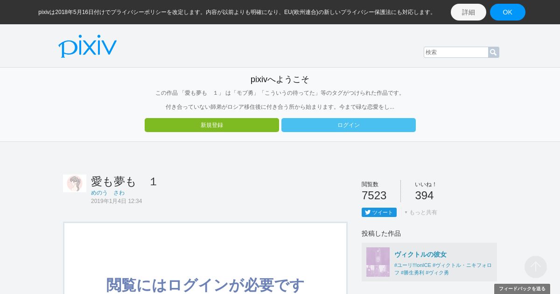Click the #ユーリ!!!onICE tag
Image resolution: width=560 pixels, height=294 pixels.
coord(413,265)
